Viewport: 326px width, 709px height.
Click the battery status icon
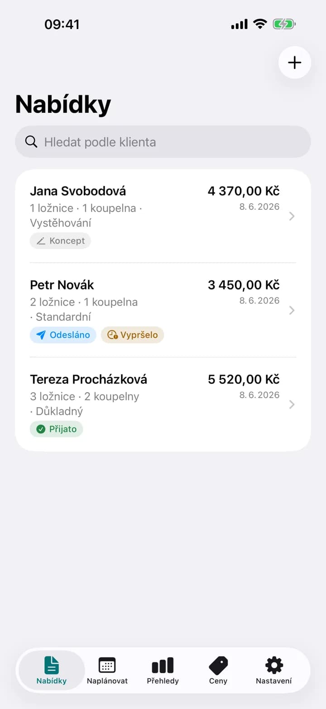coord(284,24)
